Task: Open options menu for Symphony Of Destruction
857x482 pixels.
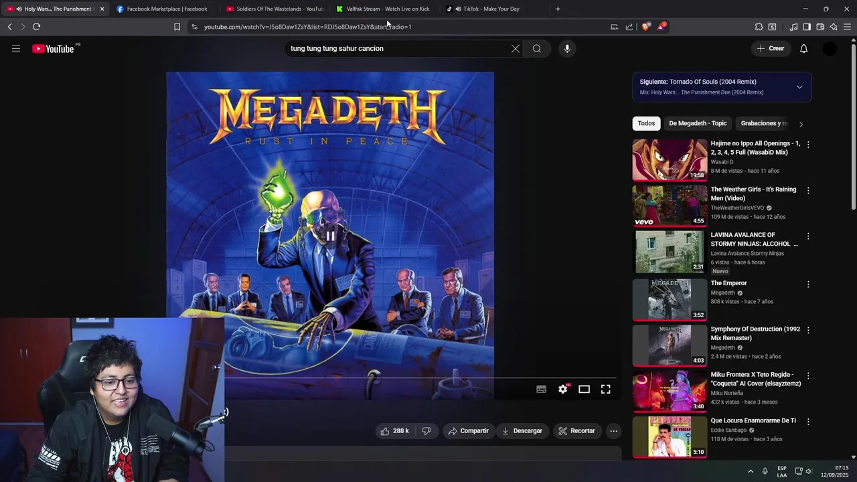Action: [808, 330]
